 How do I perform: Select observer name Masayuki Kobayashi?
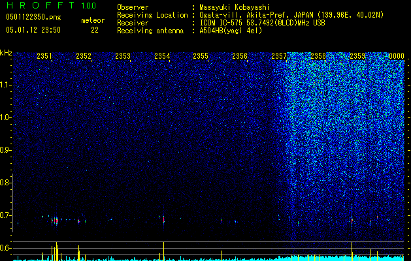[x=235, y=7]
